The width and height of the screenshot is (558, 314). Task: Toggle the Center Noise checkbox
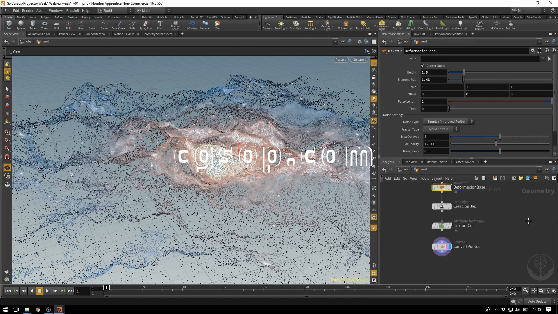tap(423, 66)
